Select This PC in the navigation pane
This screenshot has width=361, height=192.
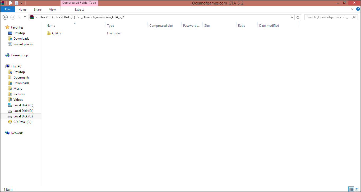pos(16,66)
